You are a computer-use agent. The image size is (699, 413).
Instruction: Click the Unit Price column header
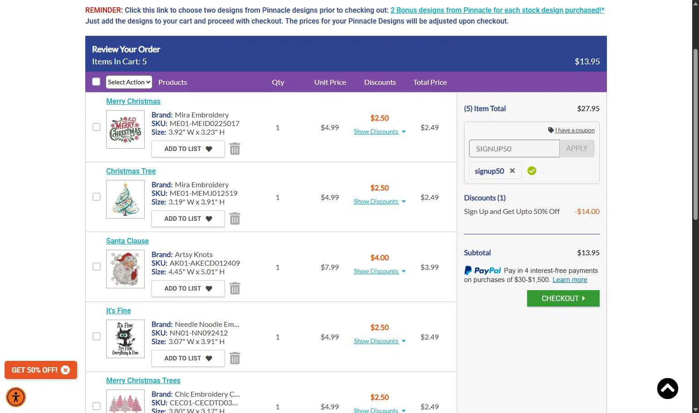pos(330,82)
